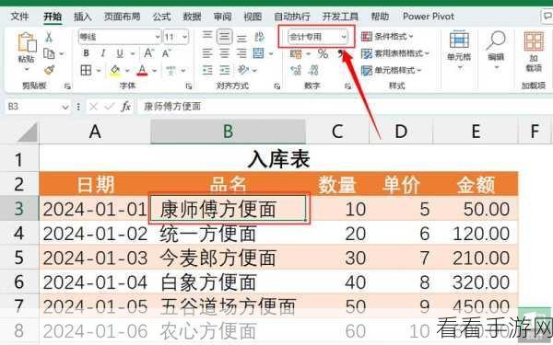This screenshot has width=553, height=345.
Task: Toggle align text left
Action: (x=207, y=53)
